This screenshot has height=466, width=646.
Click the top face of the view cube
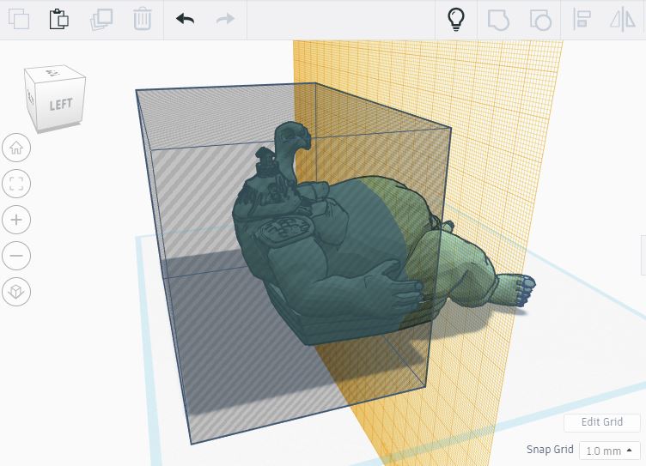54,72
